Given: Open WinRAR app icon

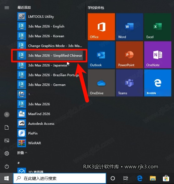Looking at the screenshot, I should (x=22, y=143).
